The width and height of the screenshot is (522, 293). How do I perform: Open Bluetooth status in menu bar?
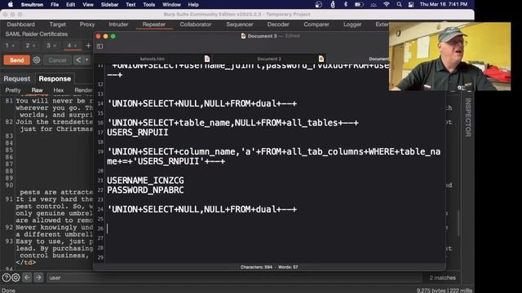click(346, 4)
